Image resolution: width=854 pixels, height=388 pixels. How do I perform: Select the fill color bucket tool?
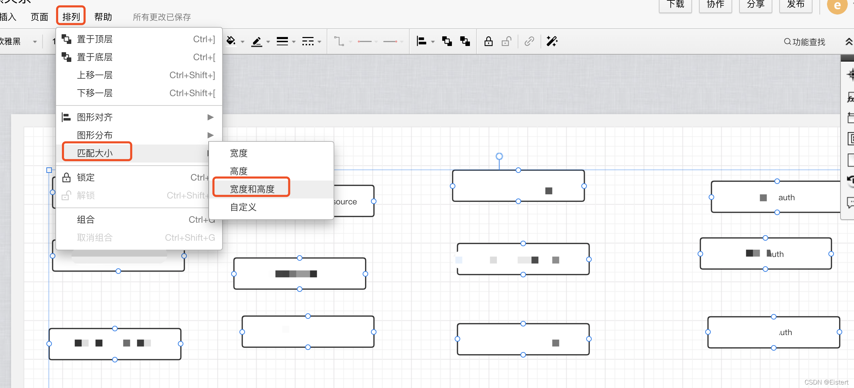(x=231, y=40)
